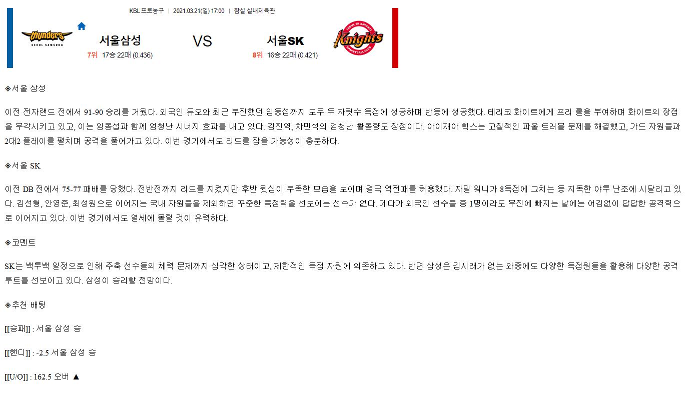Click the VS text between teams
The height and width of the screenshot is (407, 688).
point(203,41)
